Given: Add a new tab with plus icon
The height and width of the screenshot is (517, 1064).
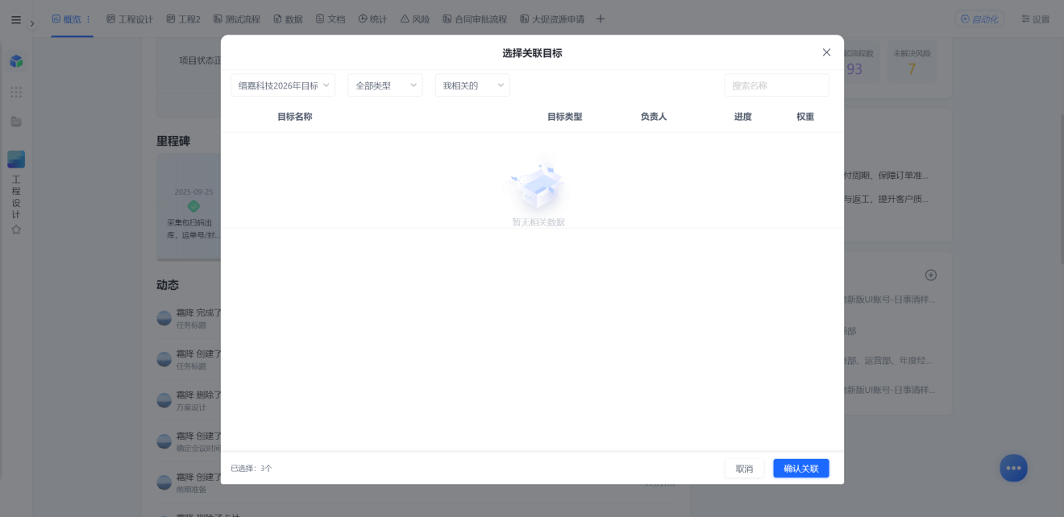Looking at the screenshot, I should pos(601,19).
